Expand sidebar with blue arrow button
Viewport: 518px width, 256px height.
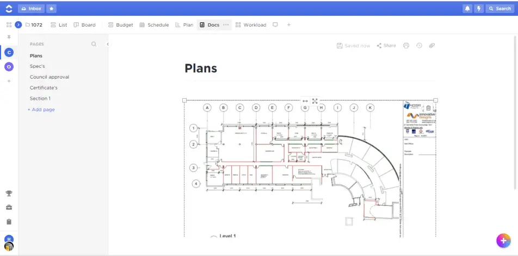(x=18, y=25)
